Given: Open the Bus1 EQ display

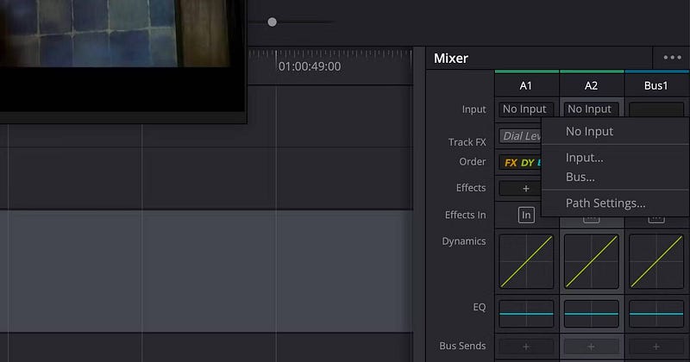Looking at the screenshot, I should tap(655, 314).
